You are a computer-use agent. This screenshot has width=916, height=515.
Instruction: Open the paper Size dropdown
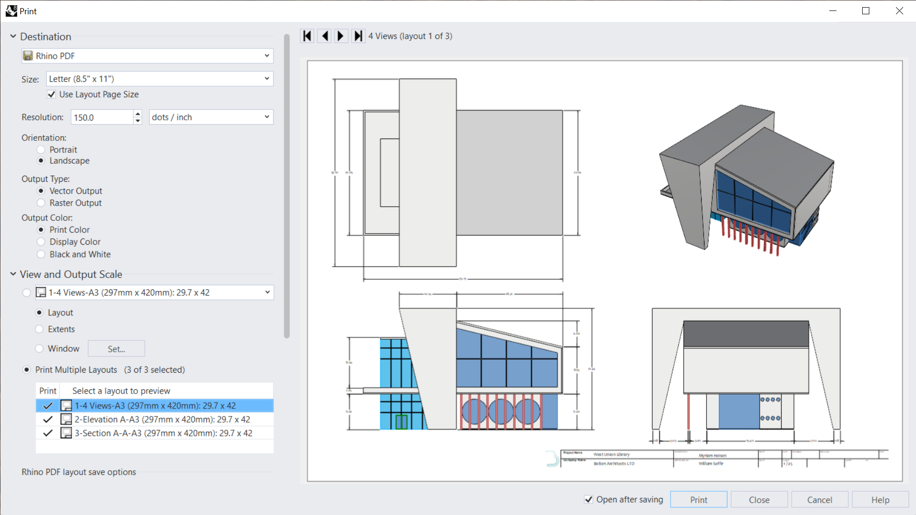160,79
